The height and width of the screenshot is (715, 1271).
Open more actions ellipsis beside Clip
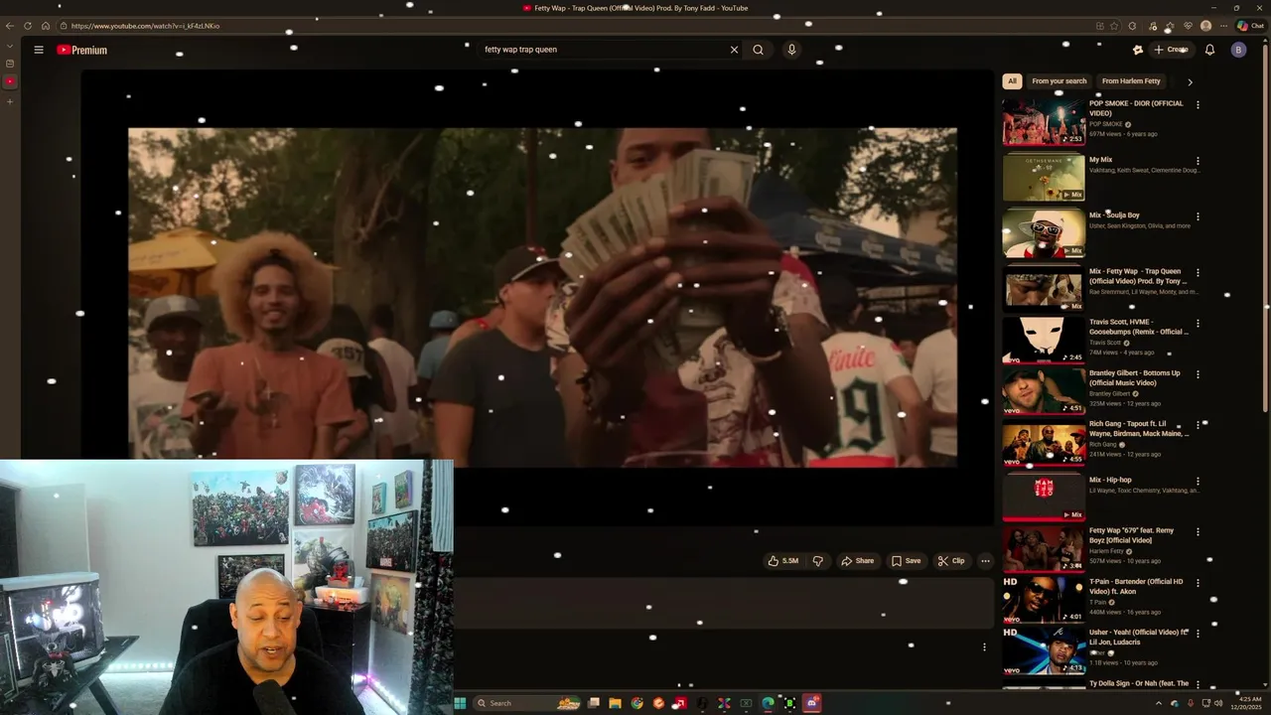click(x=985, y=561)
